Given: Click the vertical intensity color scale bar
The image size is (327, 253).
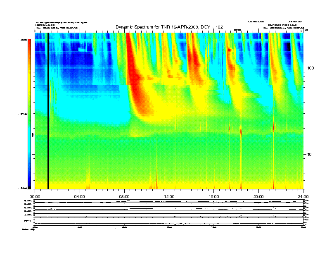Looking at the screenshot, I should 29,114.
